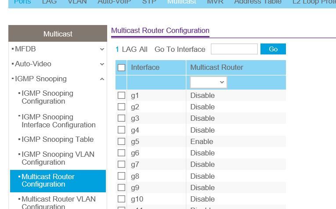Expand the MFDB menu section
The width and height of the screenshot is (336, 209).
(102, 49)
